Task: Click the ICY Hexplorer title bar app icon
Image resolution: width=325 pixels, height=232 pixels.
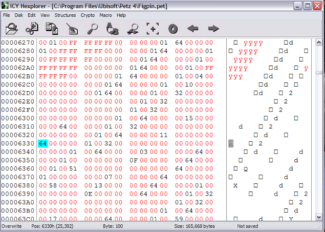Action: [5, 6]
